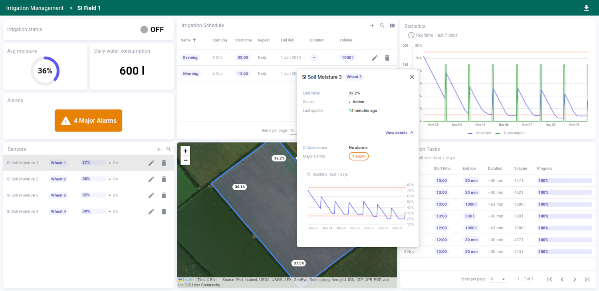This screenshot has width=599, height=291.
Task: Open the Items per page dropdown
Action: tap(497, 279)
